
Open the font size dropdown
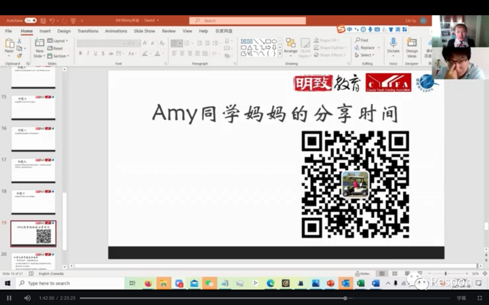(139, 43)
